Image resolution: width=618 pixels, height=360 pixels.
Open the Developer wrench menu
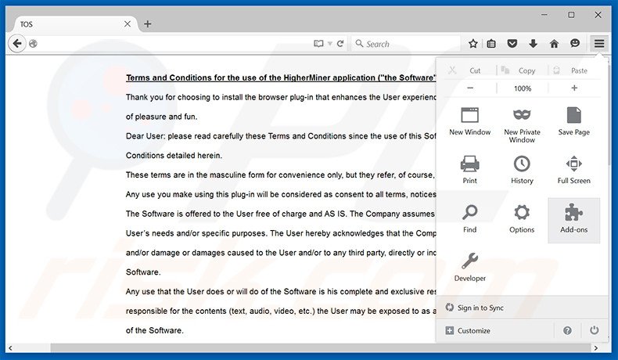coord(470,268)
